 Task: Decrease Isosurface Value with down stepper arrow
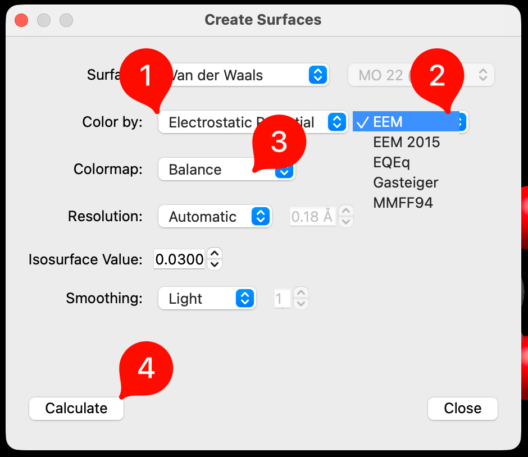click(215, 264)
